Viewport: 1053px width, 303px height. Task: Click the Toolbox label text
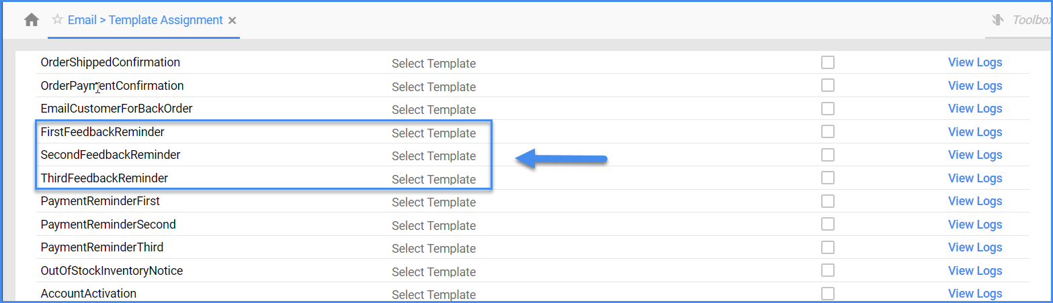pyautogui.click(x=1032, y=20)
